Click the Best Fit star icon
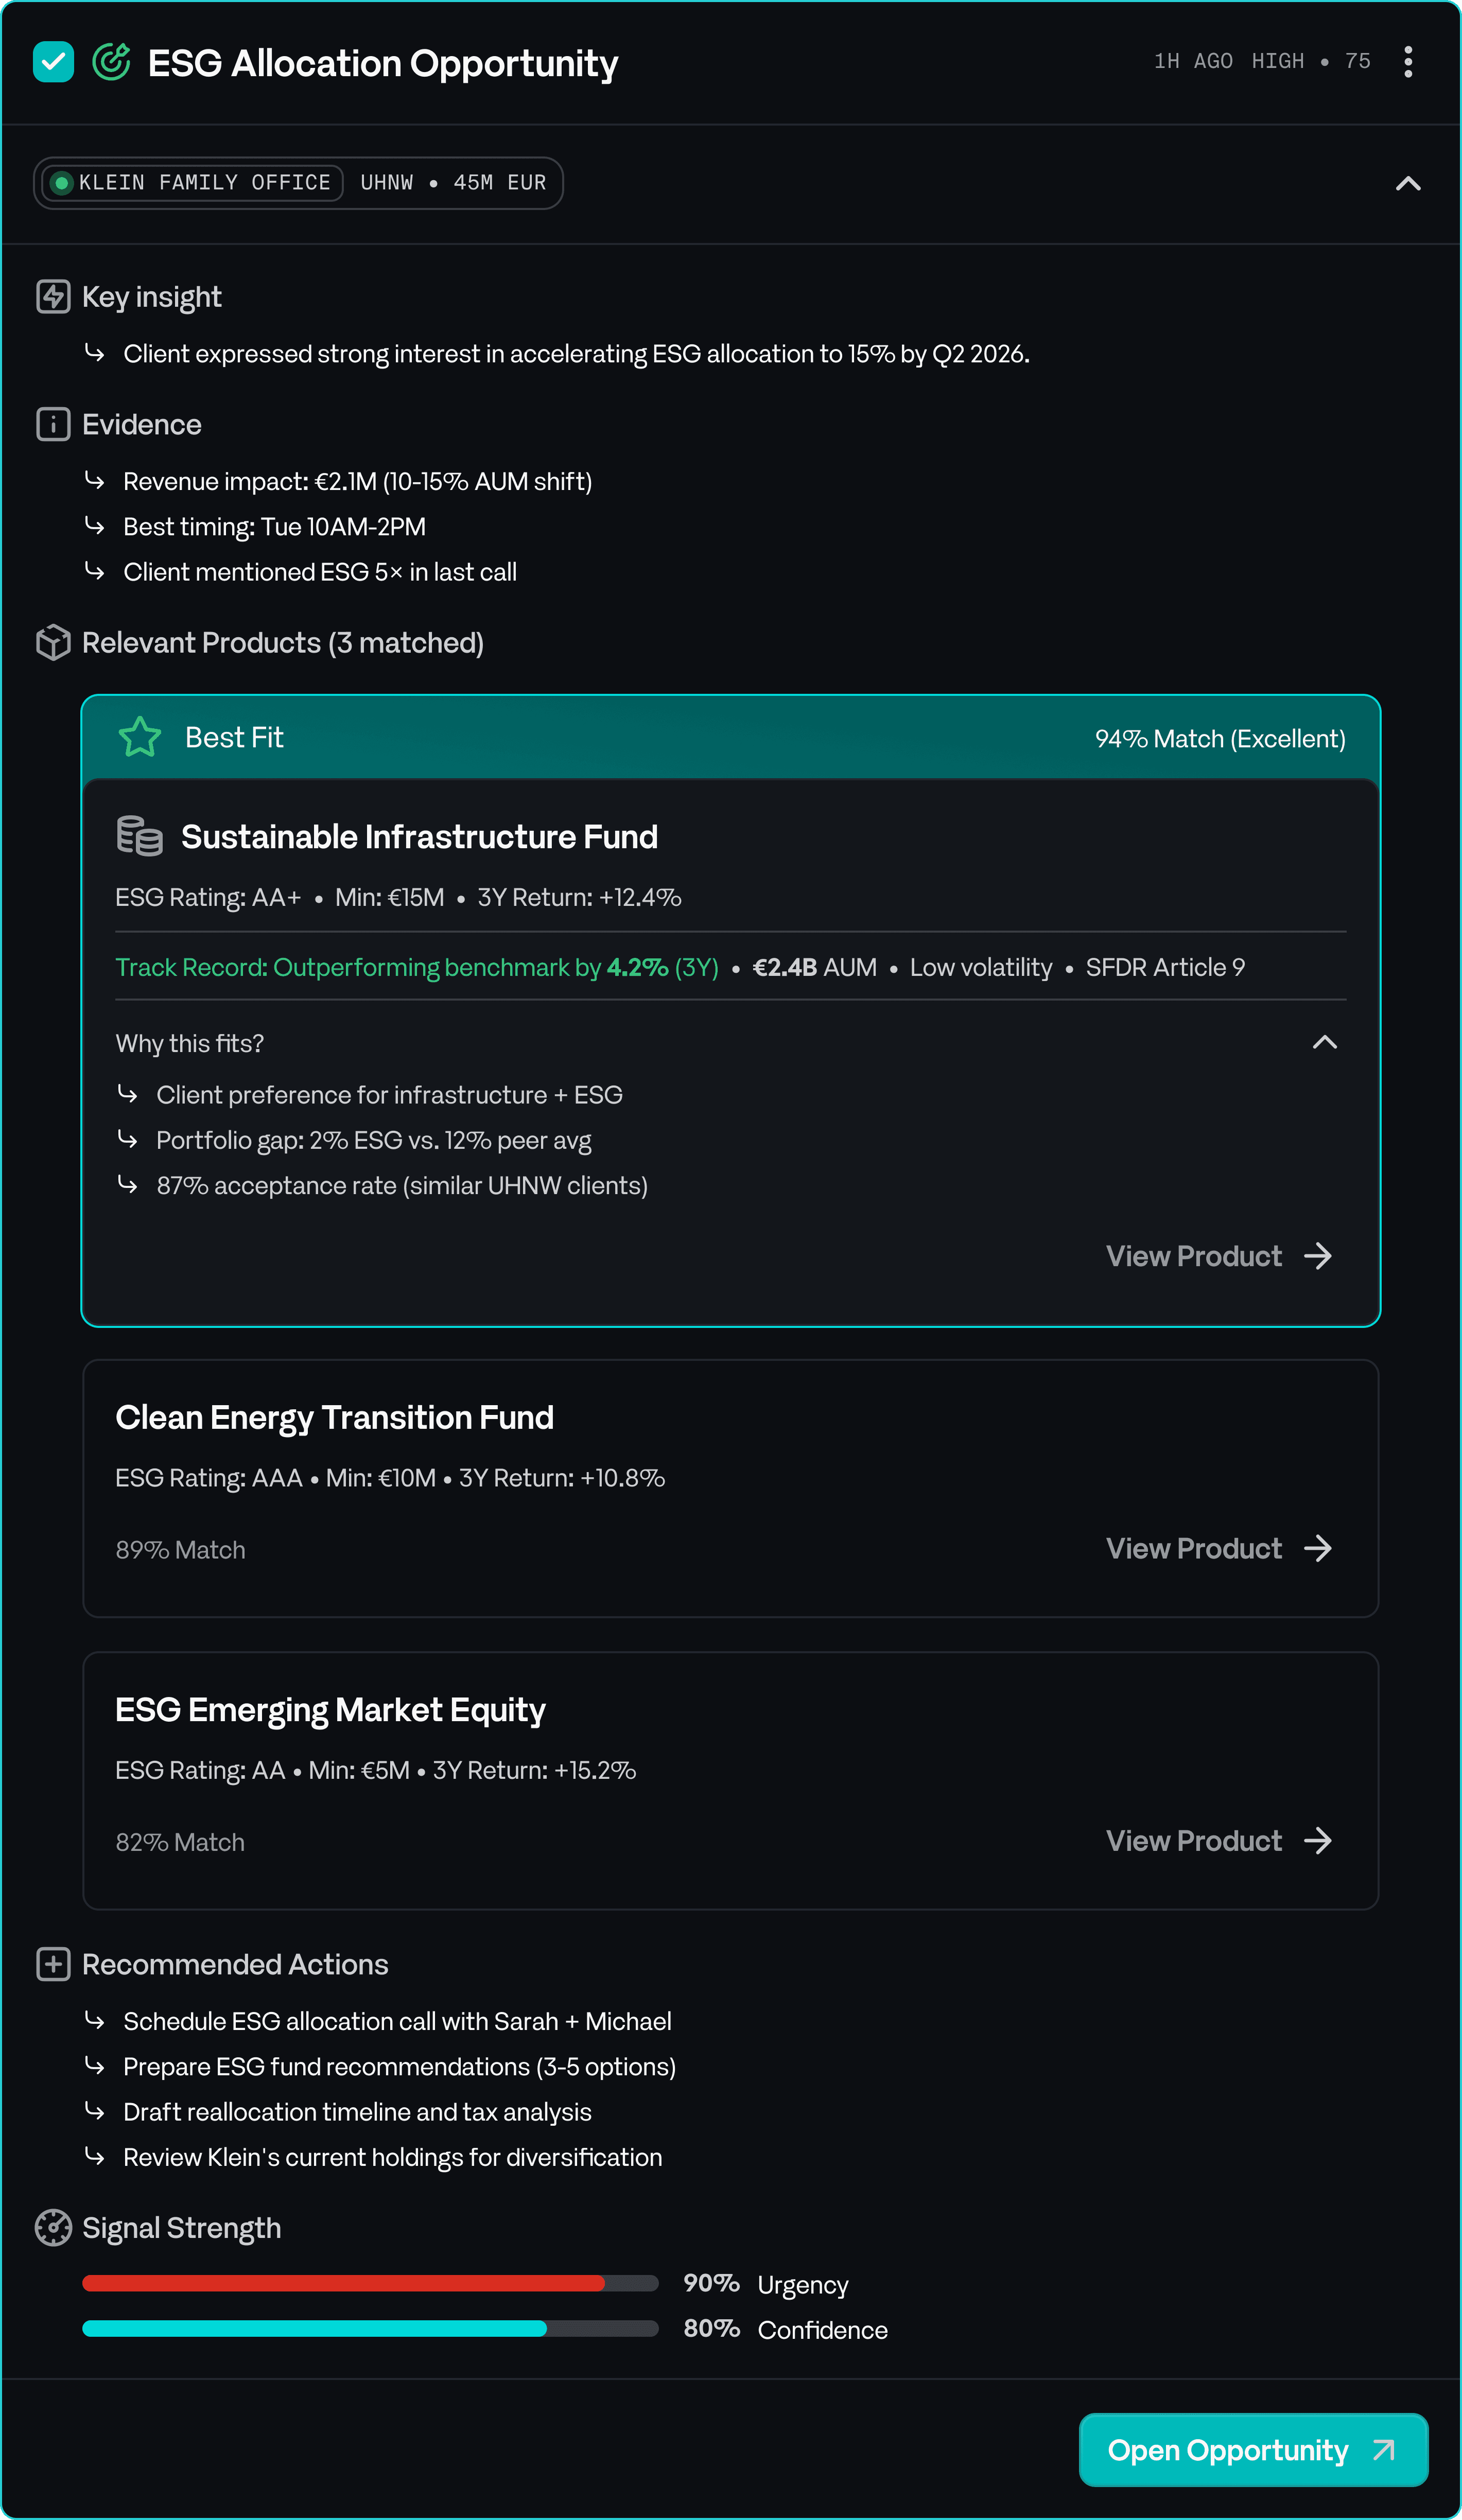 140,738
